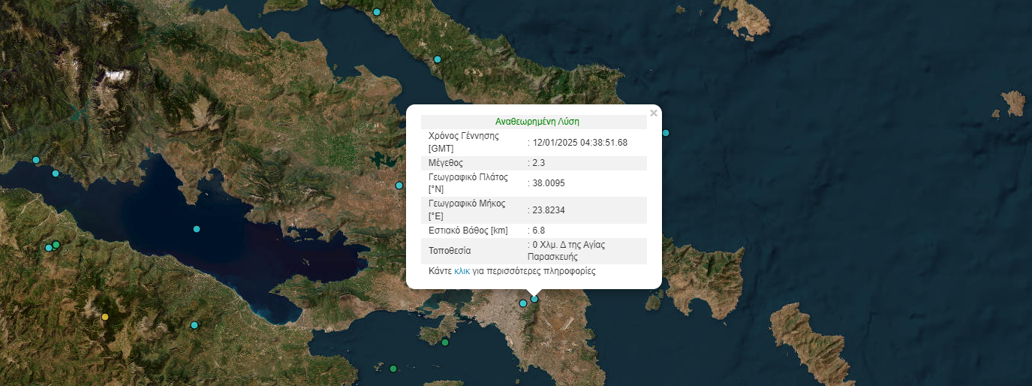
Task: Select the green marker near the western map edge
Action: pos(56,245)
